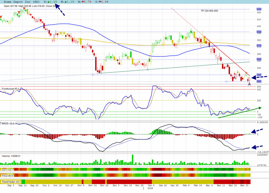269x193 pixels.
Task: Click the orange down-triangle at the chart's far left
Action: (1, 18)
